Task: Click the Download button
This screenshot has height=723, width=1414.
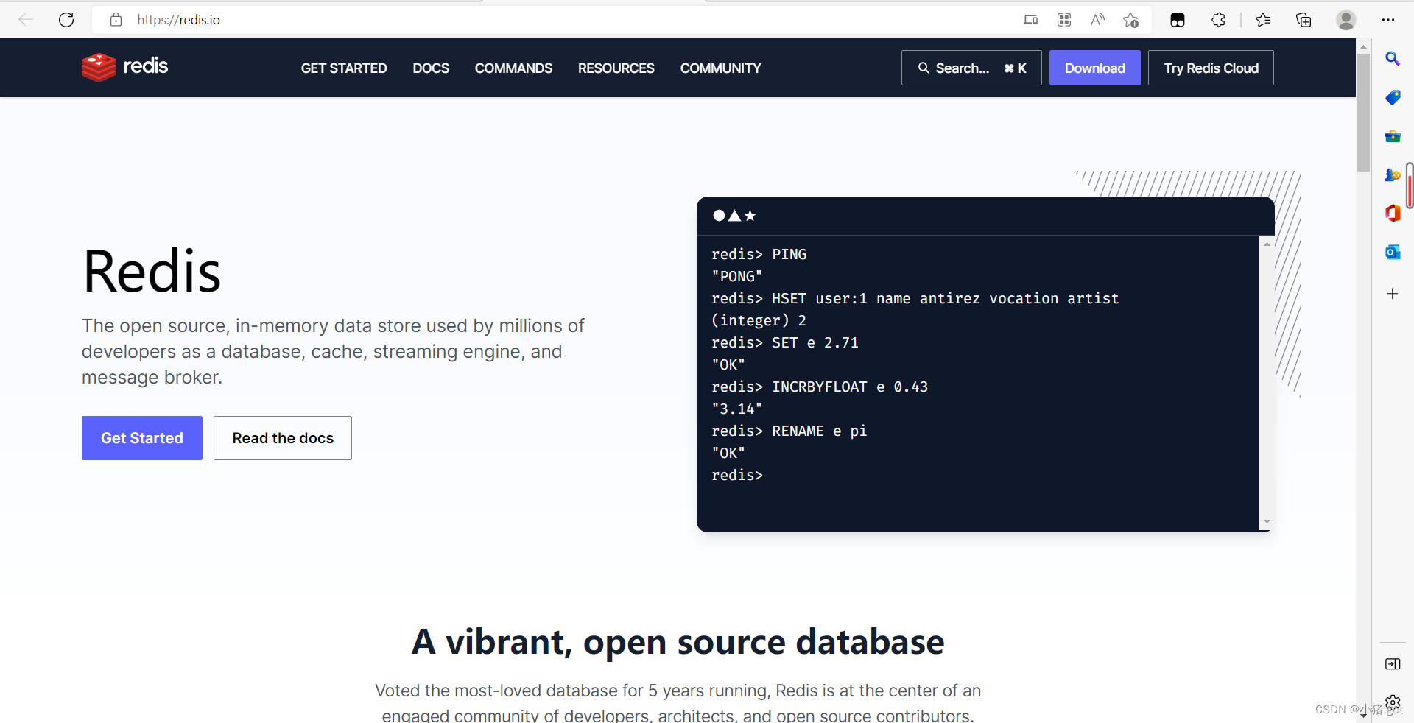Action: click(x=1094, y=68)
